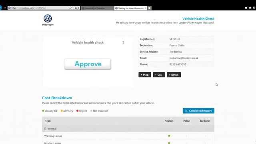256x144 pixels.
Task: Click the Advisory orange legend dot
Action: [x=62, y=111]
